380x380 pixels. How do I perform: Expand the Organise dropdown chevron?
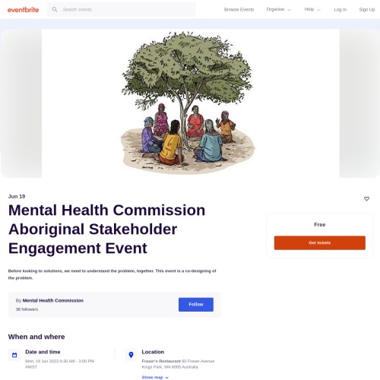point(289,10)
